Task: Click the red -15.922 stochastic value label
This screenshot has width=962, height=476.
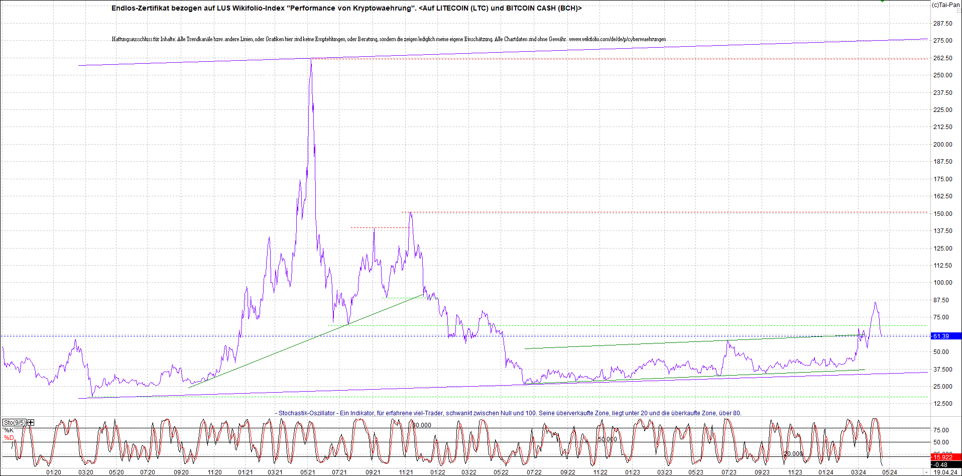Action: pyautogui.click(x=943, y=457)
